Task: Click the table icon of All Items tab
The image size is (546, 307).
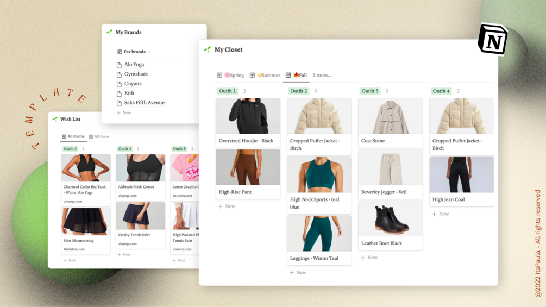Action: 91,136
